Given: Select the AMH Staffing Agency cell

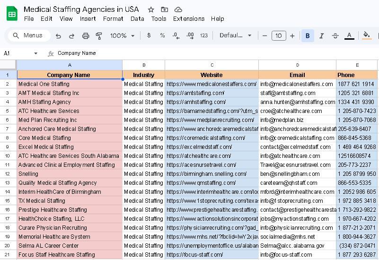Looking at the screenshot, I should click(x=70, y=102).
